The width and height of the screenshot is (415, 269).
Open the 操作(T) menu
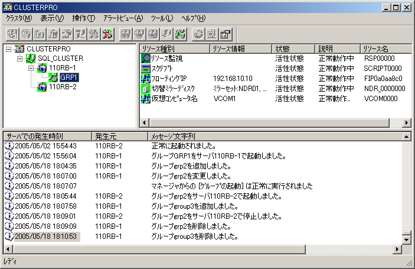point(84,18)
